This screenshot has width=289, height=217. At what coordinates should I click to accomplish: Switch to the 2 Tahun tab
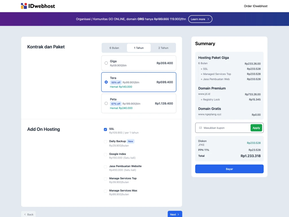tap(163, 48)
